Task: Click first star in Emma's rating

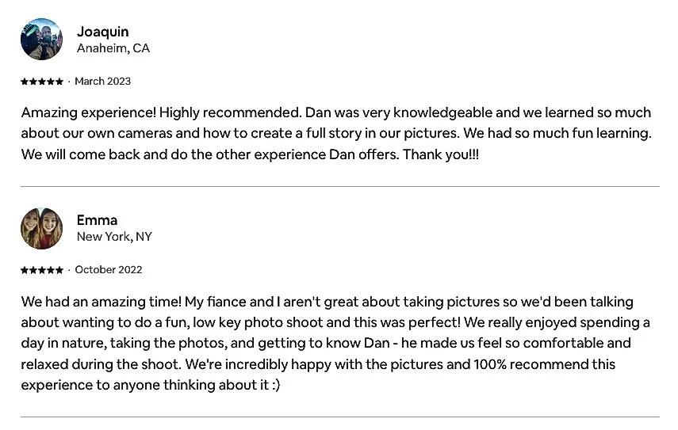Action: pyautogui.click(x=25, y=270)
